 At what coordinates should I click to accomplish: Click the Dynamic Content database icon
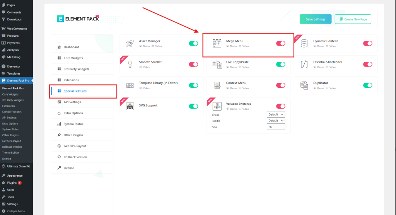[304, 43]
